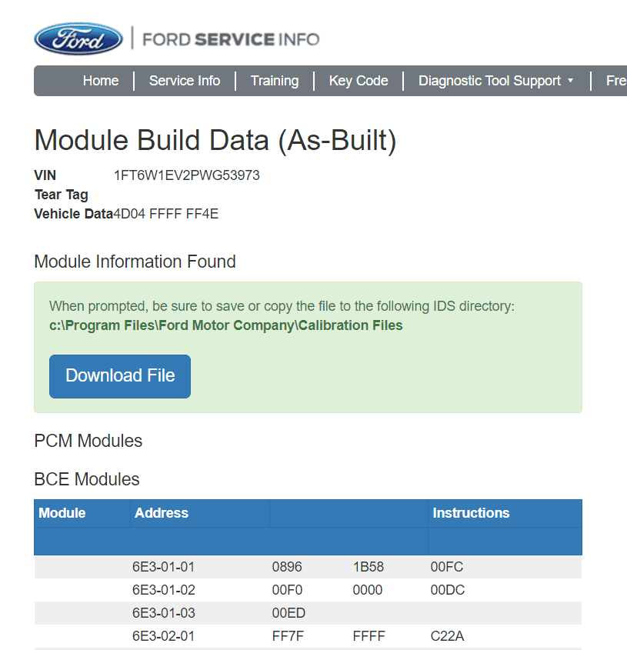627x650 pixels.
Task: Navigate to the Home menu item
Action: pos(100,80)
